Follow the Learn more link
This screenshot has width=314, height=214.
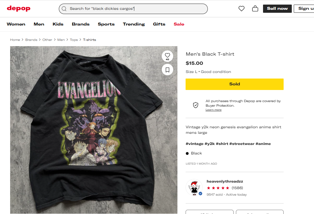213,110
